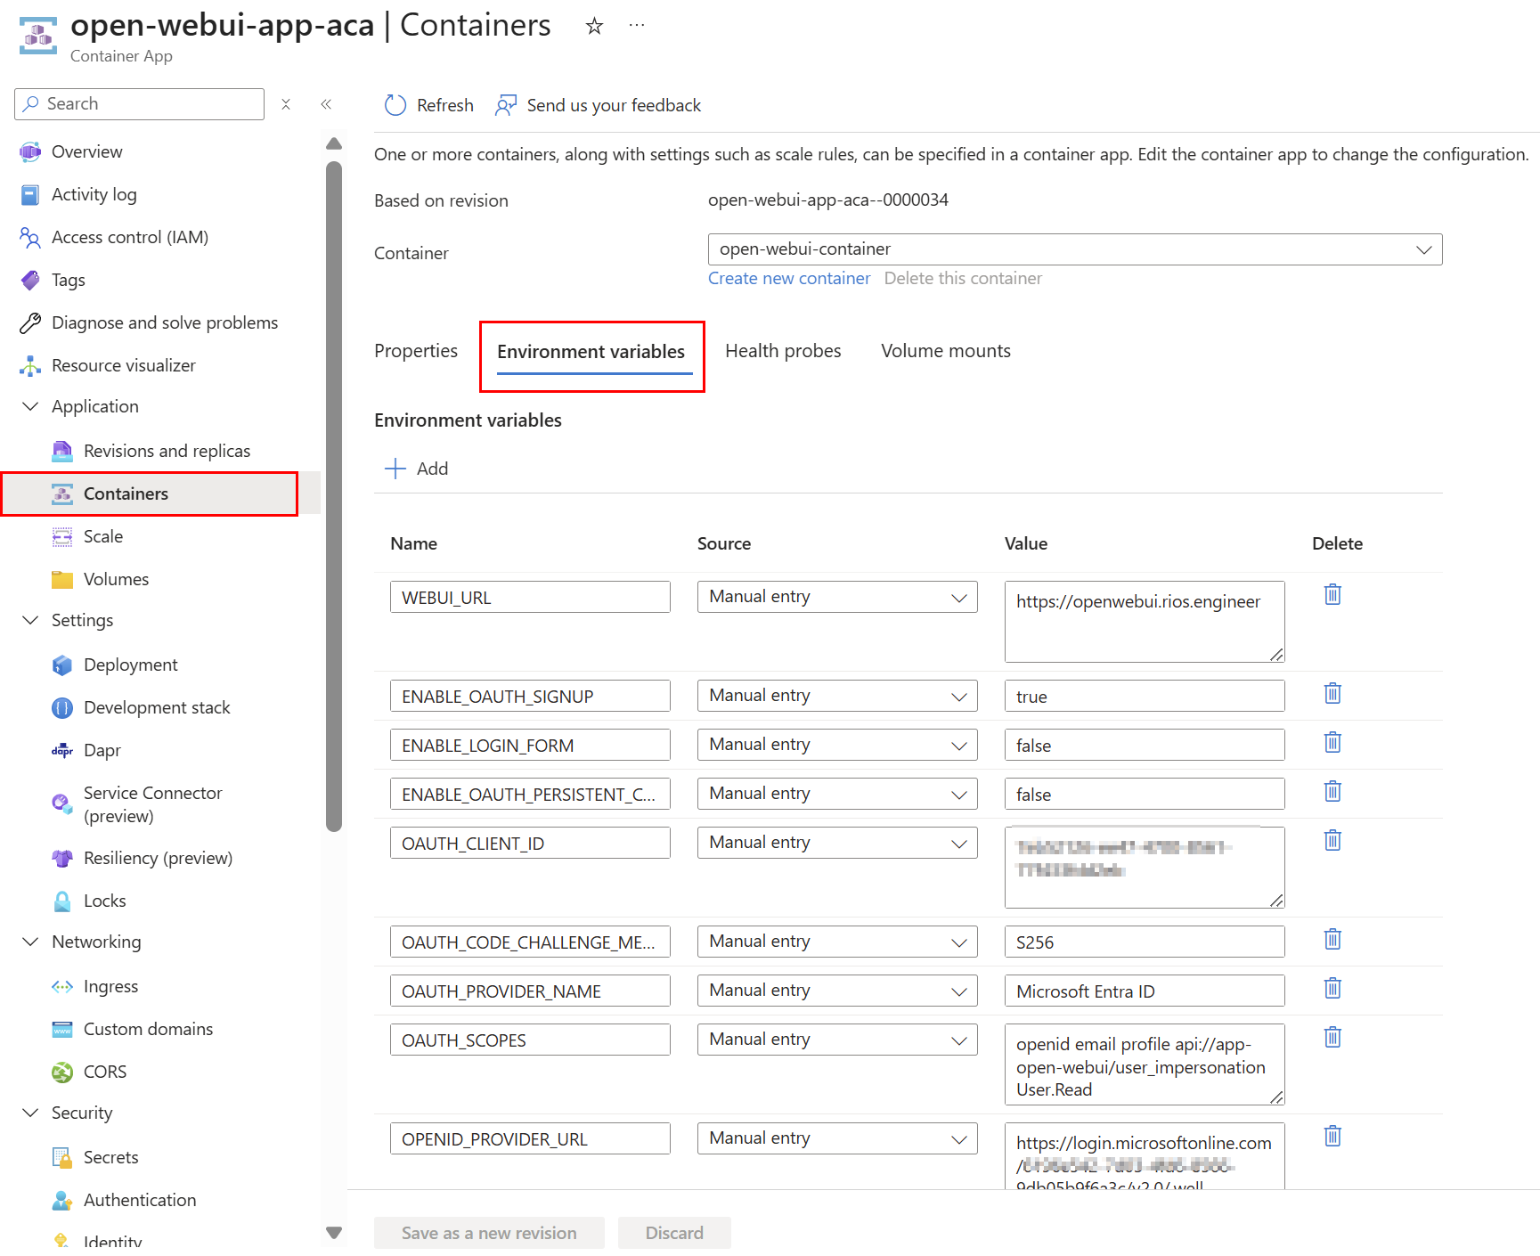Switch to the Health probes tab

[x=782, y=351]
